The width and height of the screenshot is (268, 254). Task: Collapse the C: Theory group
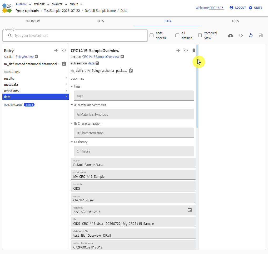click(x=72, y=142)
